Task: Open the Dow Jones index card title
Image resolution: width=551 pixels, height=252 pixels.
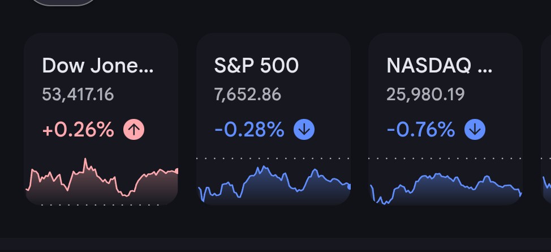Action: [98, 66]
